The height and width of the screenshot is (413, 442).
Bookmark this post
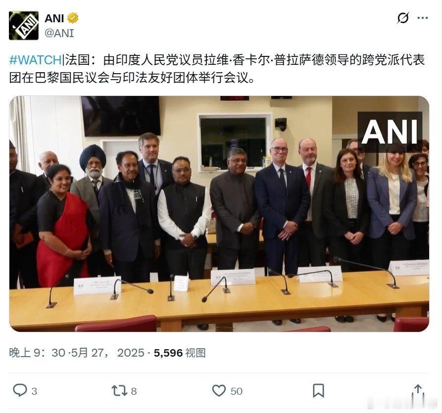pos(319,391)
